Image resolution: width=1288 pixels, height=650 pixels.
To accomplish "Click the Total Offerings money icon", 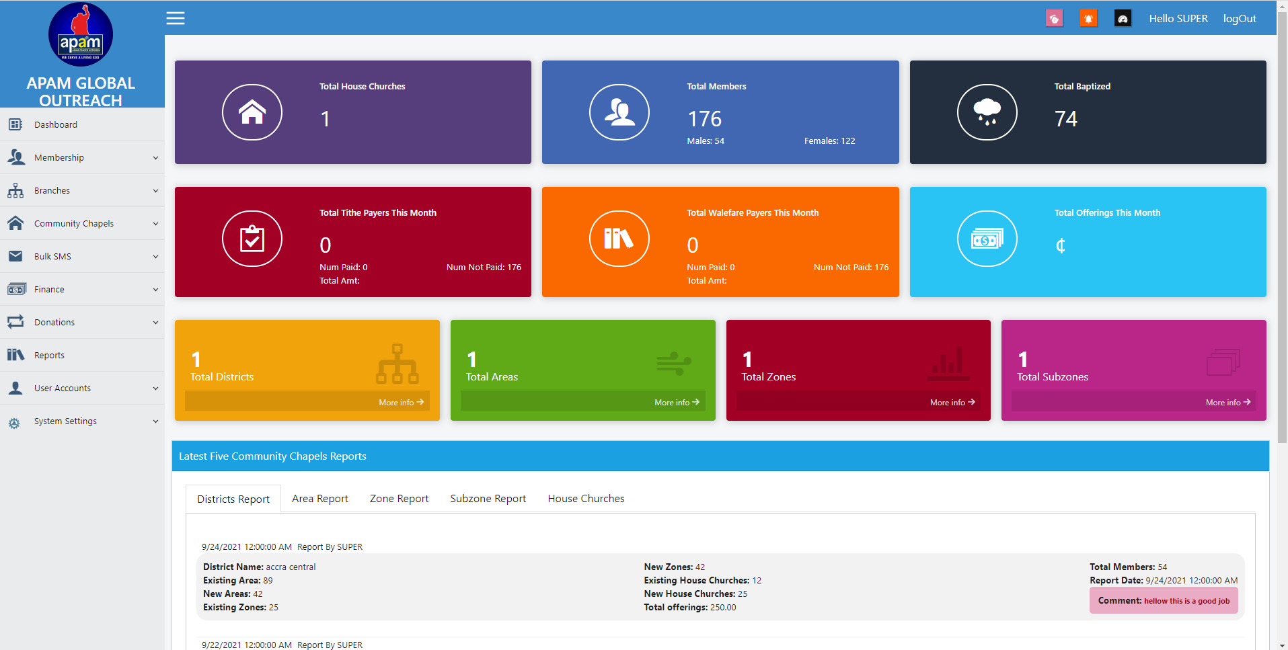I will (987, 239).
